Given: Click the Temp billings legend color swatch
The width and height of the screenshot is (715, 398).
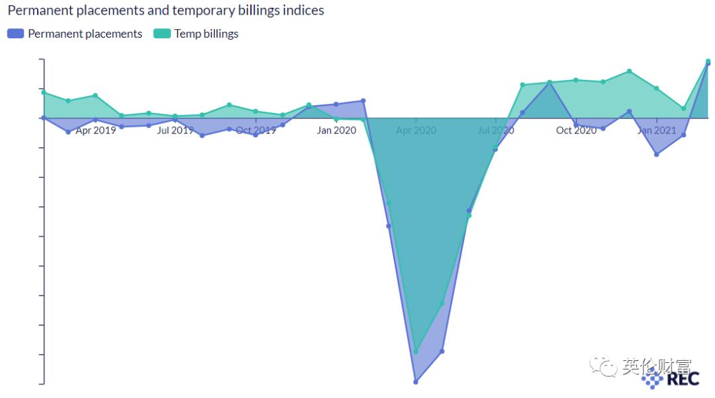Looking at the screenshot, I should click(162, 34).
